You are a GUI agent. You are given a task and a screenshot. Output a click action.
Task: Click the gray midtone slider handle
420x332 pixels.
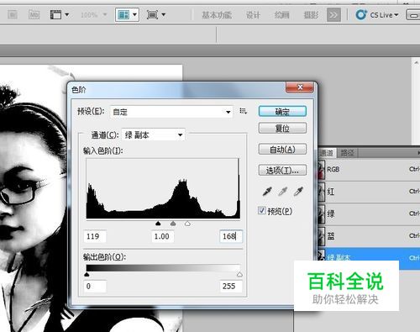[x=173, y=224]
